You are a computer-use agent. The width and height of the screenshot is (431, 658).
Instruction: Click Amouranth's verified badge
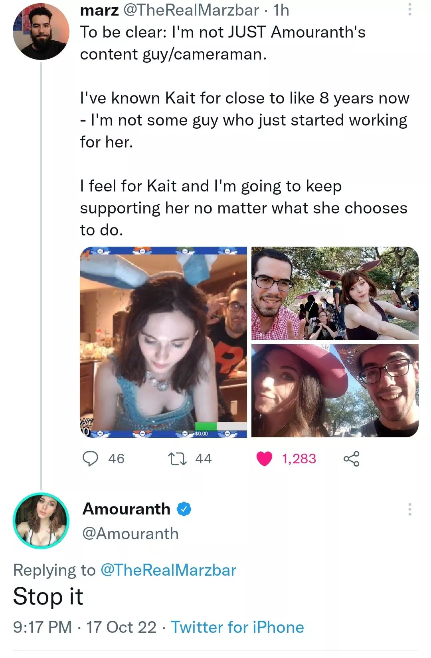point(184,509)
